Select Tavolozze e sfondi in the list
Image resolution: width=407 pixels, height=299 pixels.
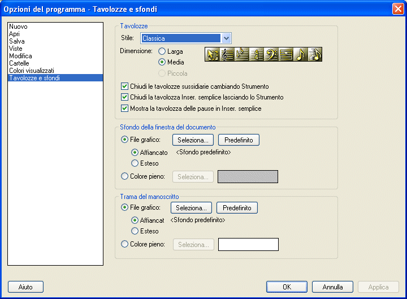[x=55, y=78]
